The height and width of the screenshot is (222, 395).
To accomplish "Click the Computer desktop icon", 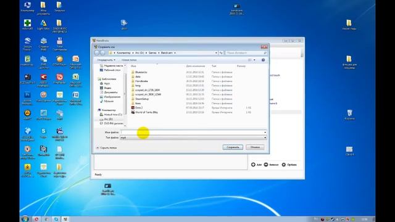I will (27, 7).
